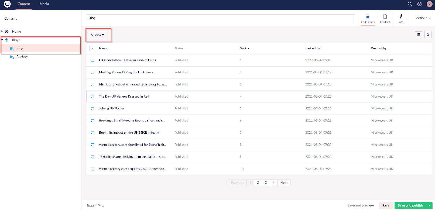Select the Authors tree item

pos(22,57)
